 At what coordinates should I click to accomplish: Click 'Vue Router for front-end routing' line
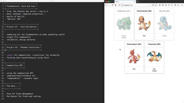[x=24, y=96]
